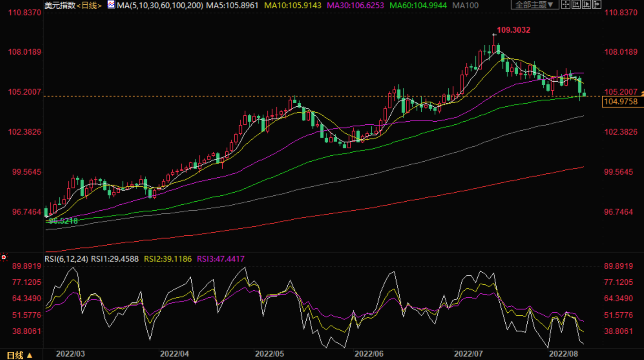644x360 pixels.
Task: Click the red sun icon beside RSI panel
Action: (4, 257)
